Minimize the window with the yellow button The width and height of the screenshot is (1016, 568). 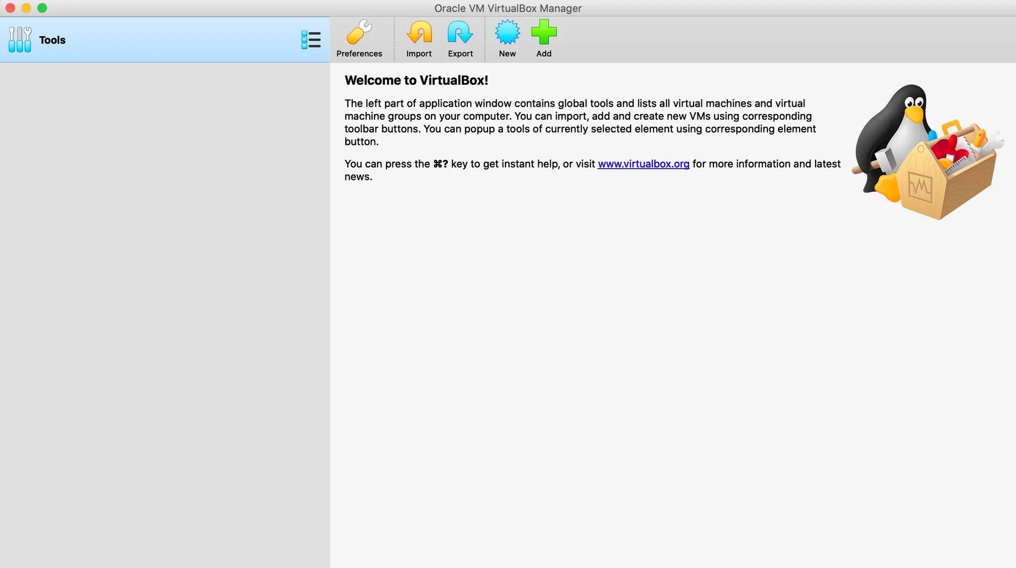point(26,8)
